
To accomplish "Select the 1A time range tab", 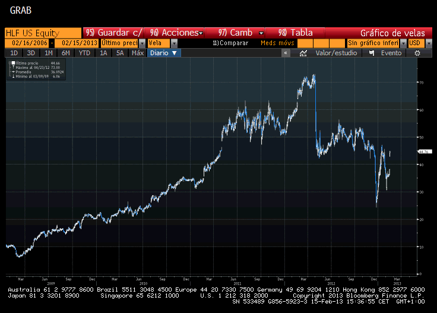I will click(x=103, y=53).
